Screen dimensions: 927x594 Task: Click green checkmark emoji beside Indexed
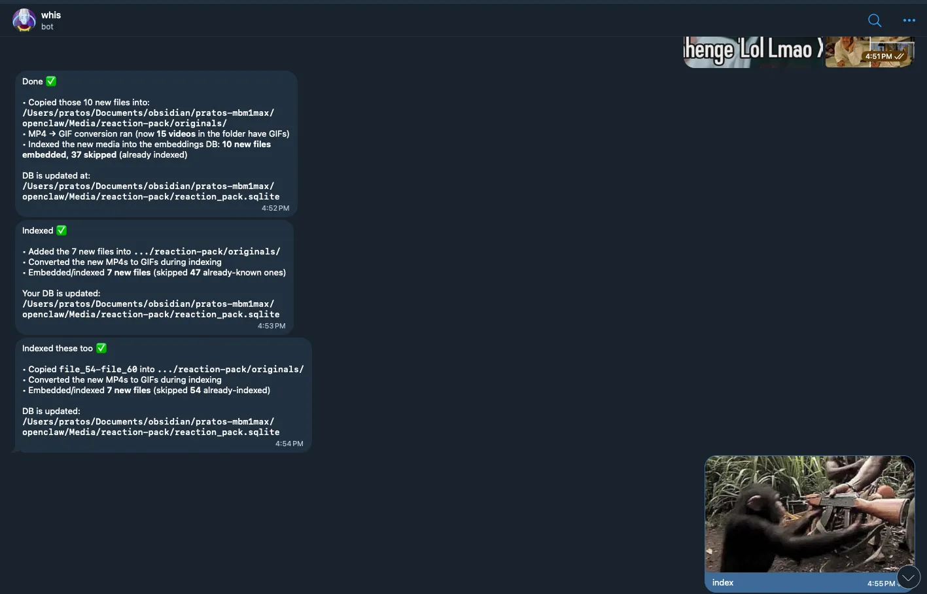tap(61, 230)
